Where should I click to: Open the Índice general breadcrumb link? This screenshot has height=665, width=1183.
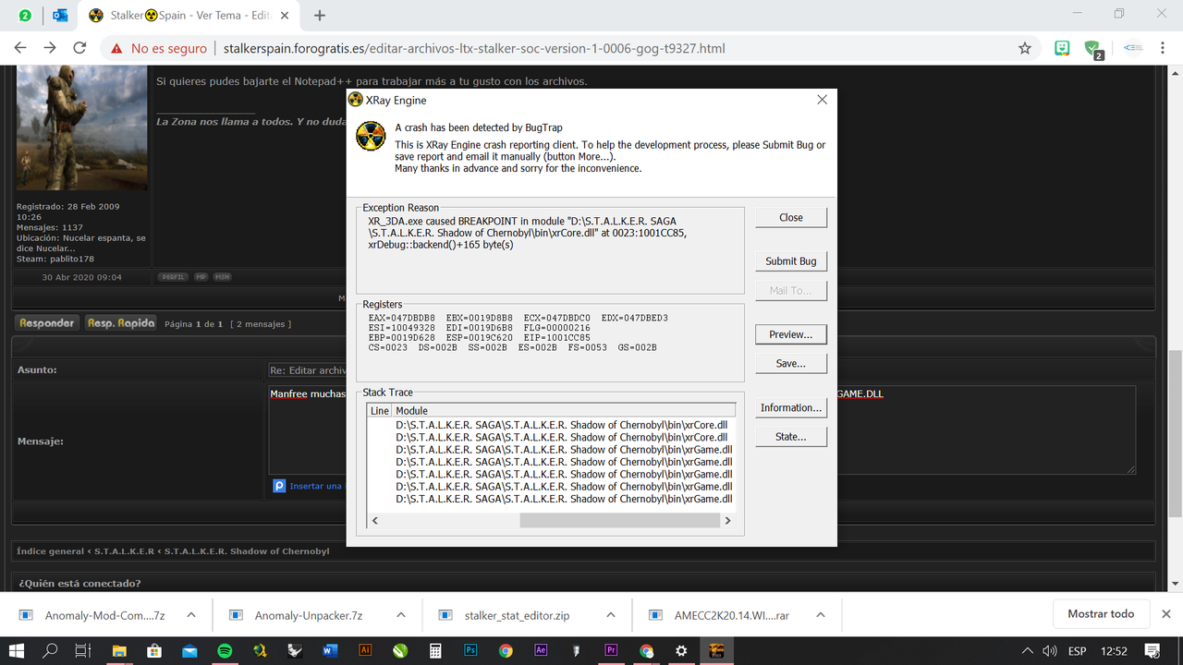click(49, 551)
